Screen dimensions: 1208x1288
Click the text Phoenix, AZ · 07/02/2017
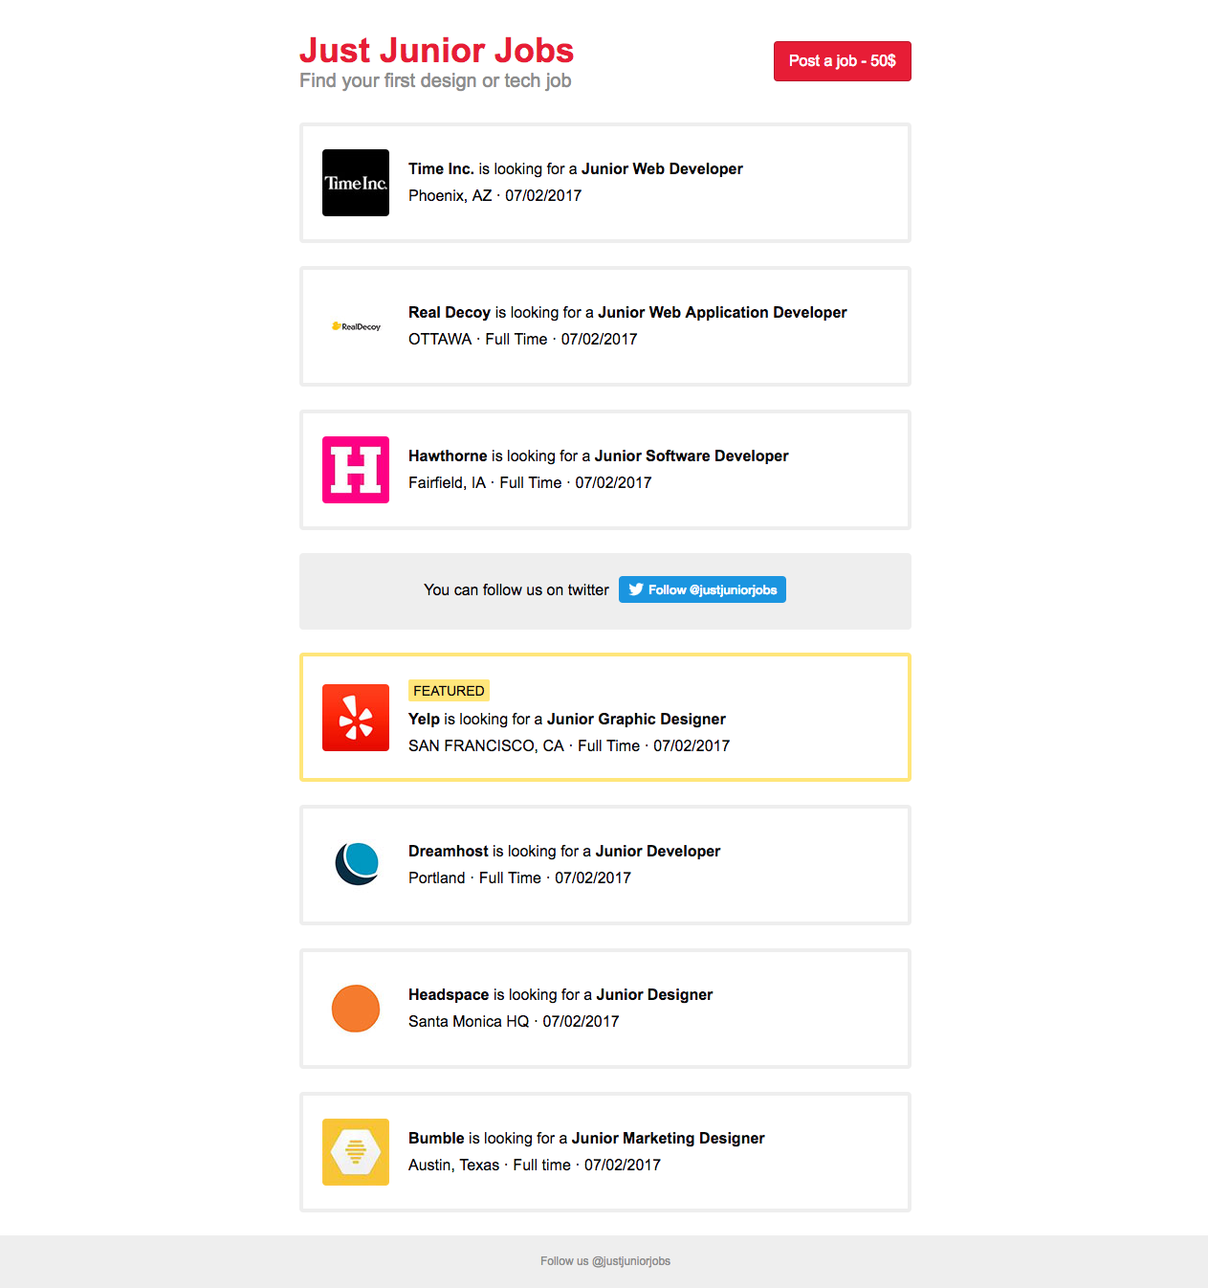point(494,195)
